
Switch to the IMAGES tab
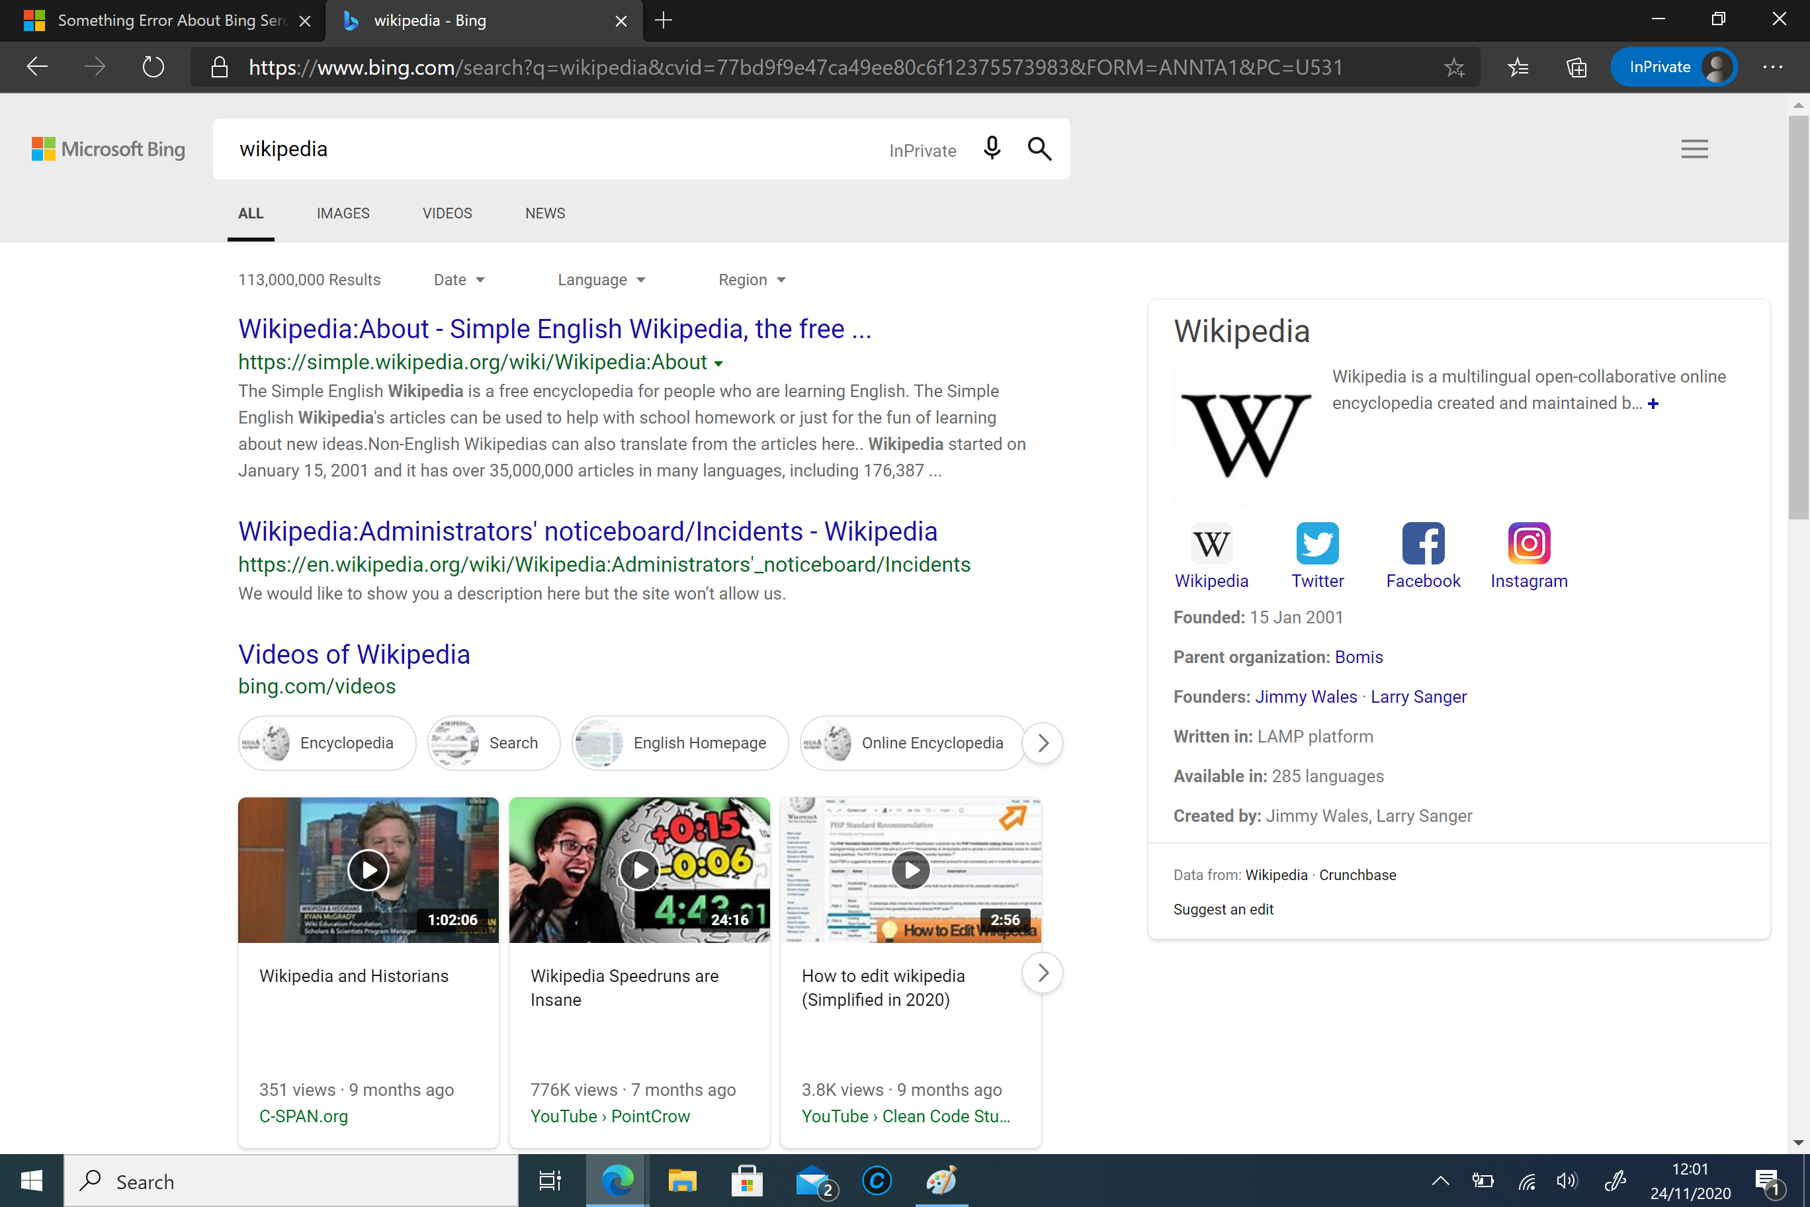click(x=343, y=213)
